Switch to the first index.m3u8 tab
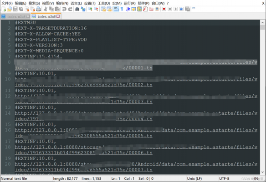The width and height of the screenshot is (266, 182). [16, 16]
